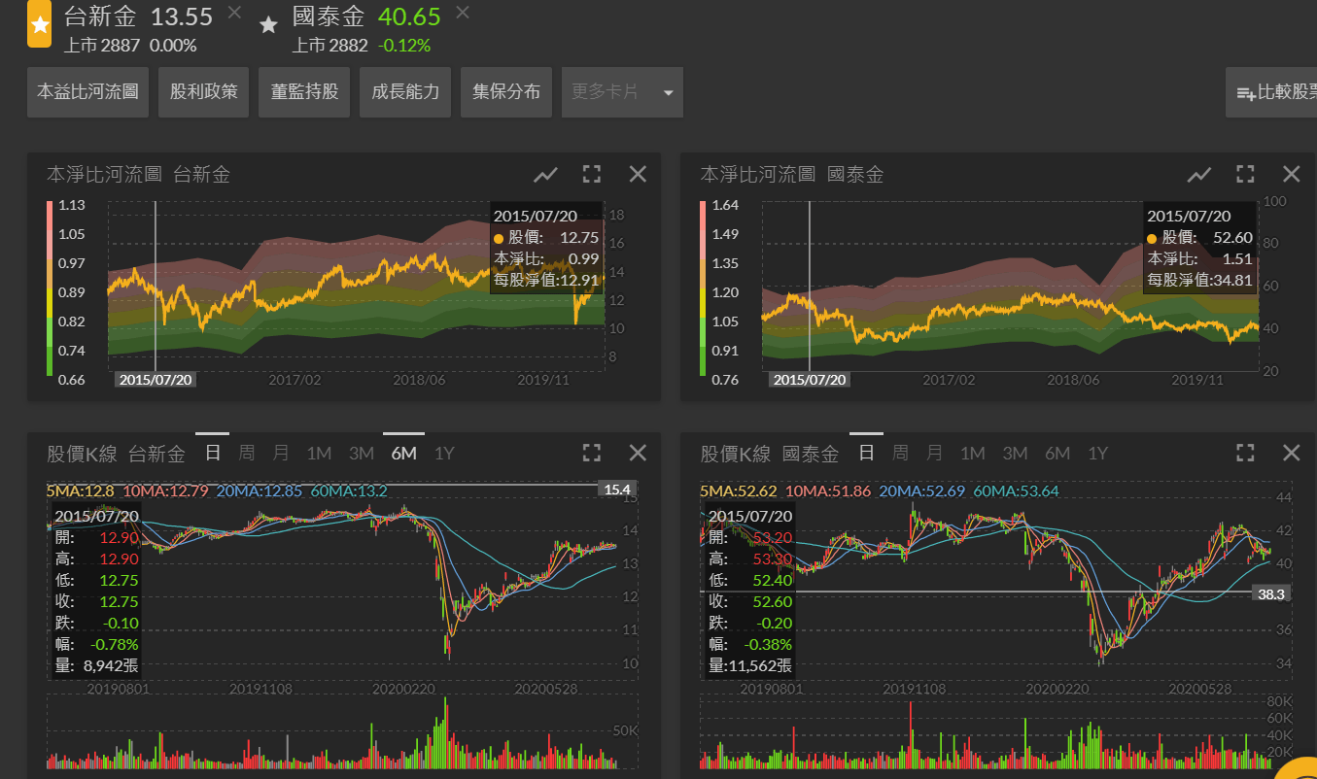The height and width of the screenshot is (779, 1317).
Task: Click 1.13 band color legend in 台新金 river chart
Action: pyautogui.click(x=50, y=216)
